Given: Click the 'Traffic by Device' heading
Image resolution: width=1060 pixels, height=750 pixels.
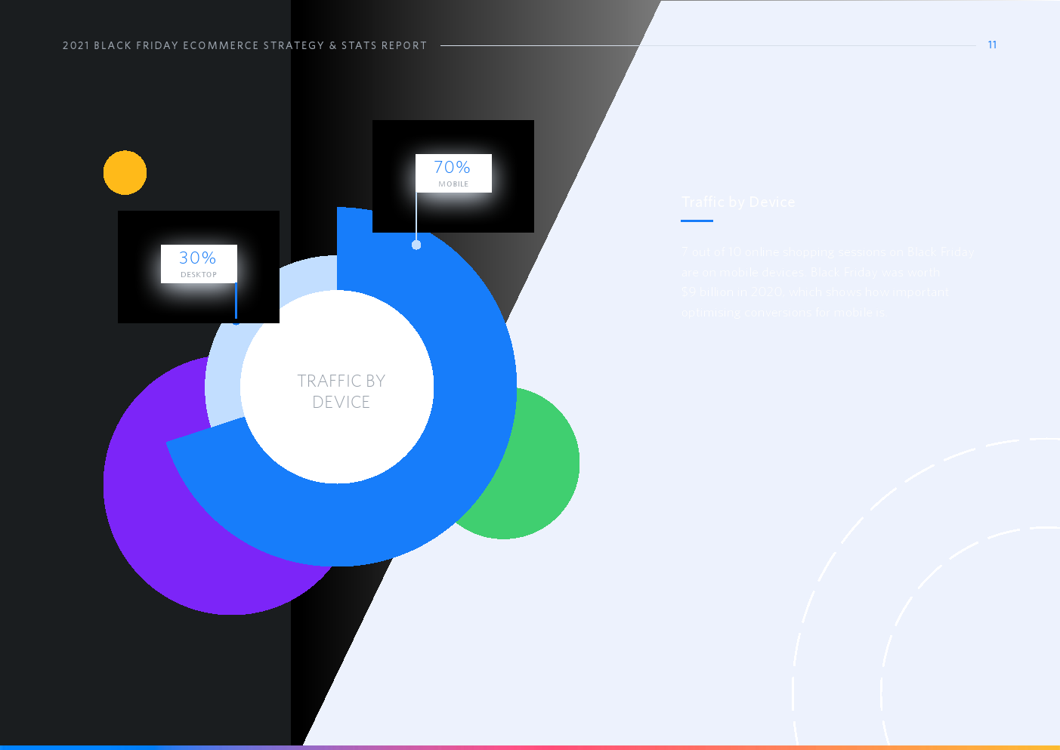Looking at the screenshot, I should 738,202.
